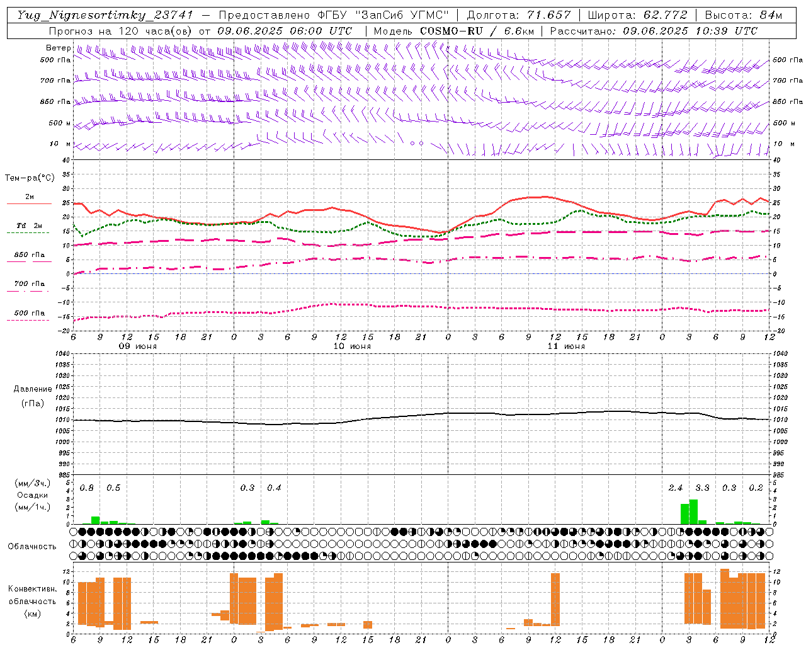Click the '(гПа)' unit under Давление

(x=33, y=404)
